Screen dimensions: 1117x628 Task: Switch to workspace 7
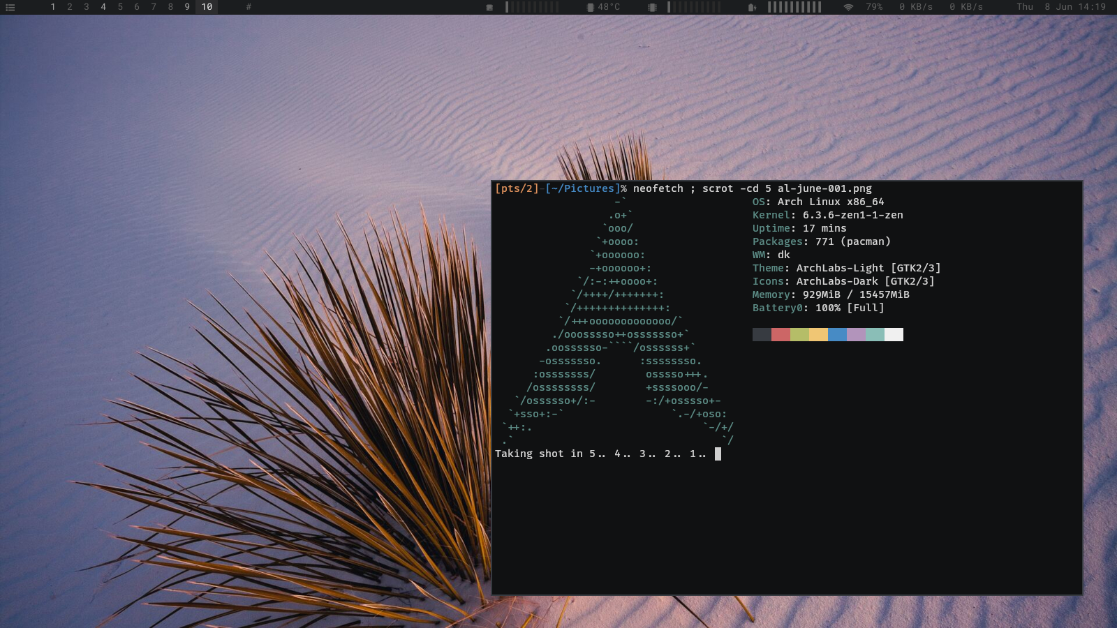[x=154, y=7]
